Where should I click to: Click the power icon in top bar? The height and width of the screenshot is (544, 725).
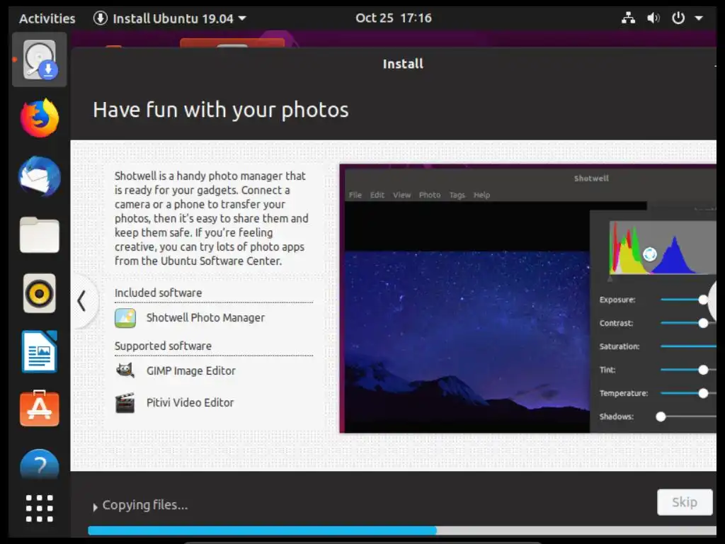(678, 18)
